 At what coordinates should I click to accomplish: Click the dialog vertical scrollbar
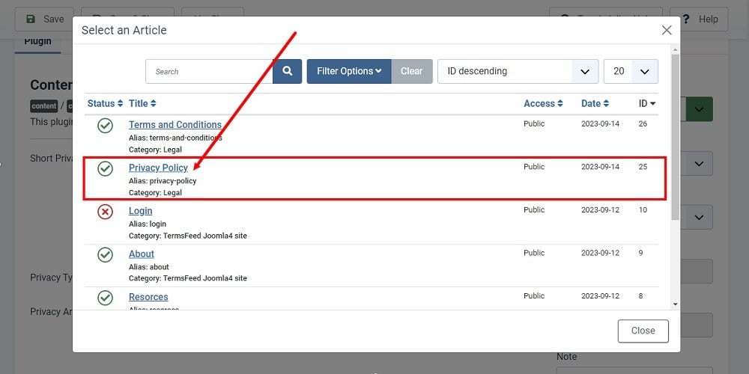tap(675, 138)
